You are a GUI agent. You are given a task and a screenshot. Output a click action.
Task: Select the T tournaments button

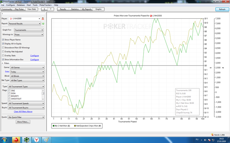click(x=51, y=9)
